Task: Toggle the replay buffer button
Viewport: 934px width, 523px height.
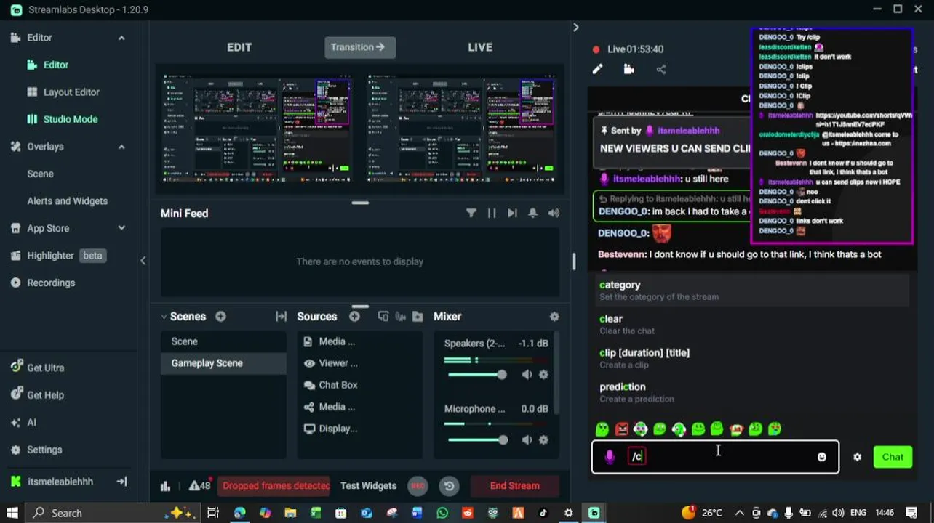Action: [x=450, y=486]
